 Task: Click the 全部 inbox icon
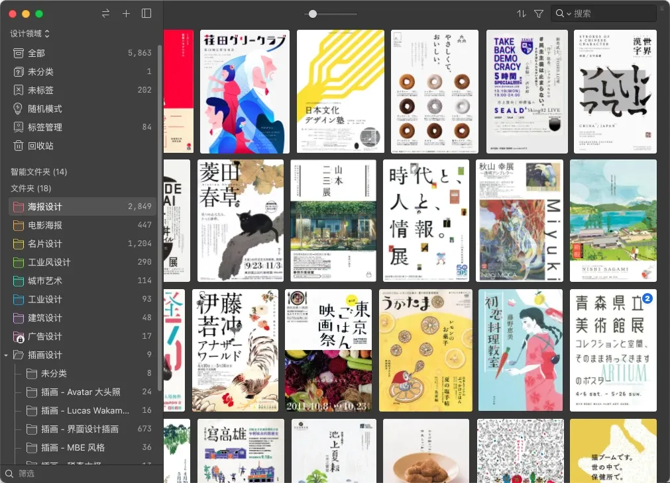click(x=19, y=53)
